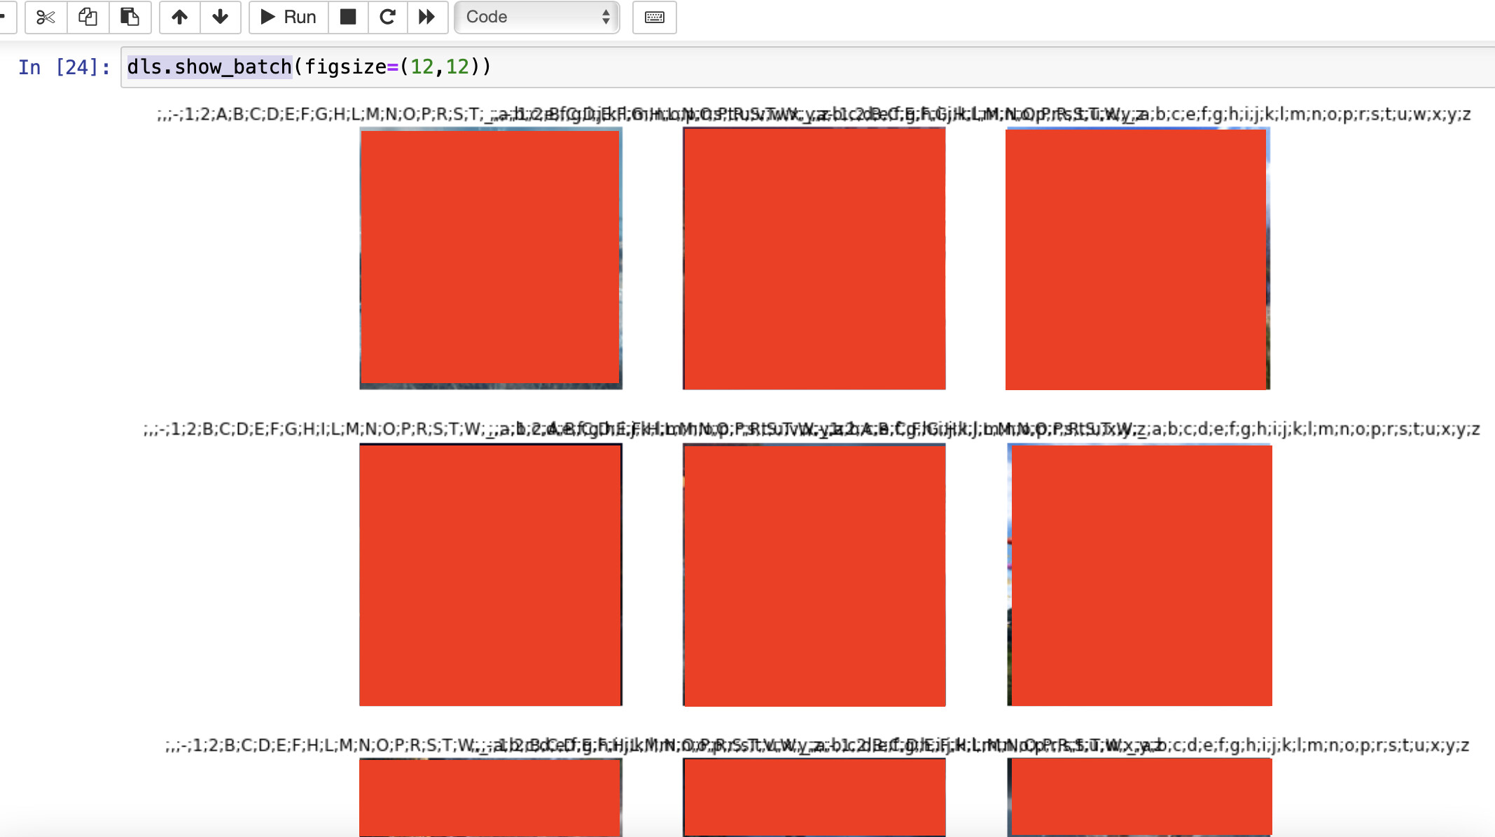Open command palette via the keyboard icon
Image resolution: width=1495 pixels, height=837 pixels.
[654, 17]
